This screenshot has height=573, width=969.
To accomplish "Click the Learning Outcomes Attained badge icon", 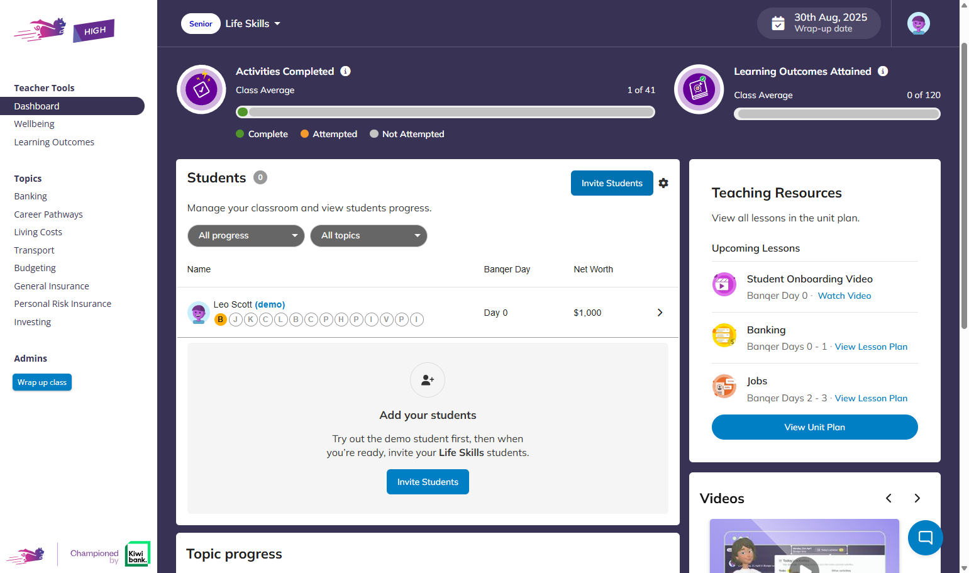I will pyautogui.click(x=699, y=89).
